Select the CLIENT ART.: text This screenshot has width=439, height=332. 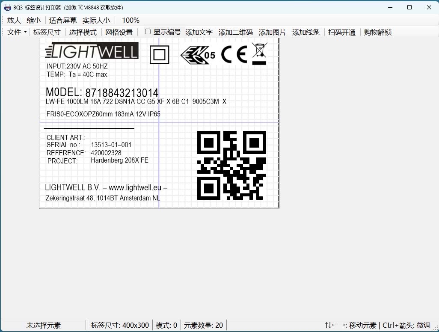66,137
